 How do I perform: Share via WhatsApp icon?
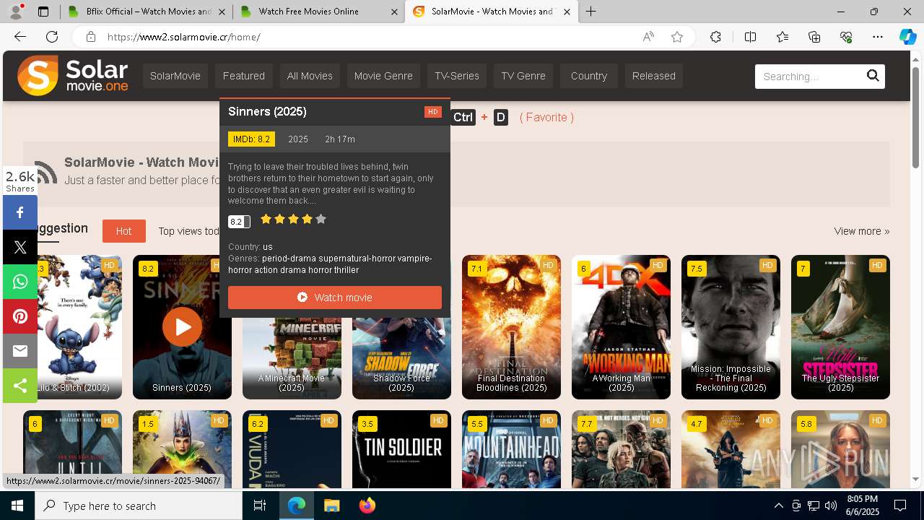point(20,282)
